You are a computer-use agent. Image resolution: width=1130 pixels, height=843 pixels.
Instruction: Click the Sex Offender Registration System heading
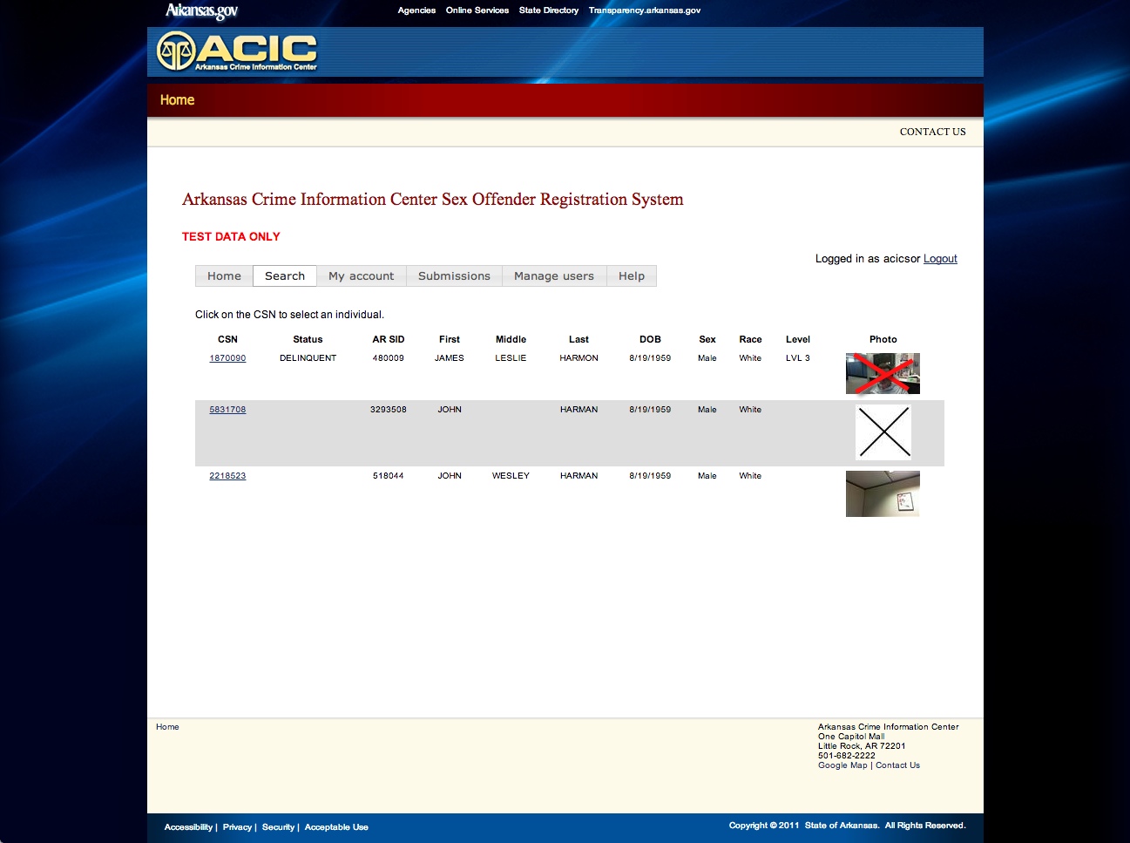[x=432, y=200]
